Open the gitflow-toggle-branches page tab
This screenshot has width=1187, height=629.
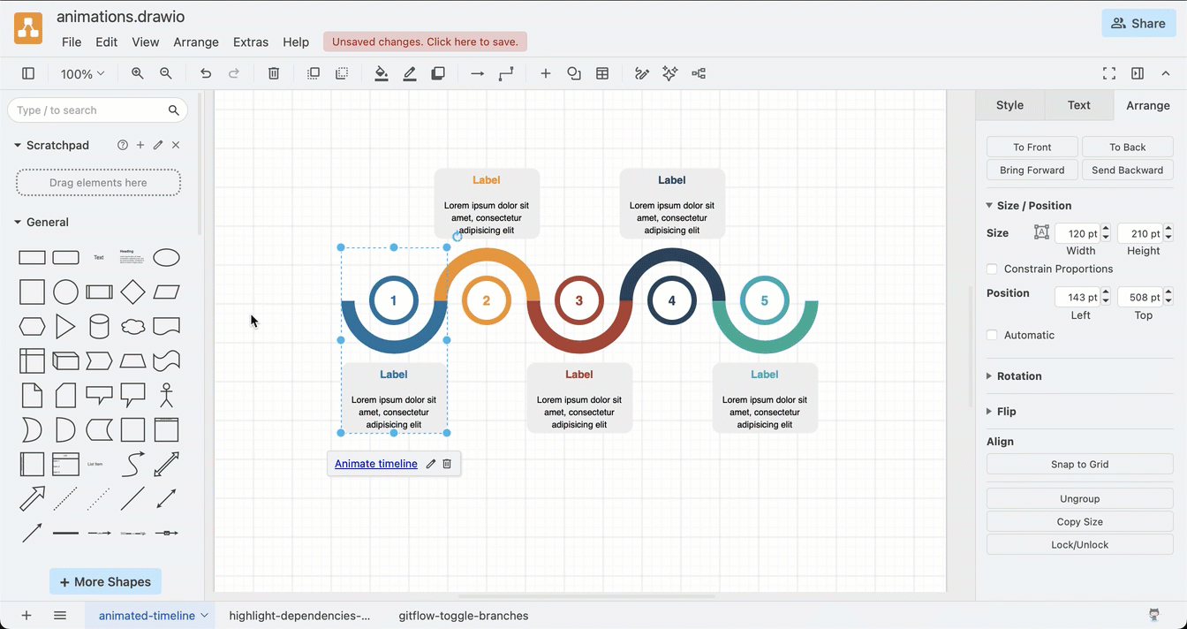[x=464, y=616]
